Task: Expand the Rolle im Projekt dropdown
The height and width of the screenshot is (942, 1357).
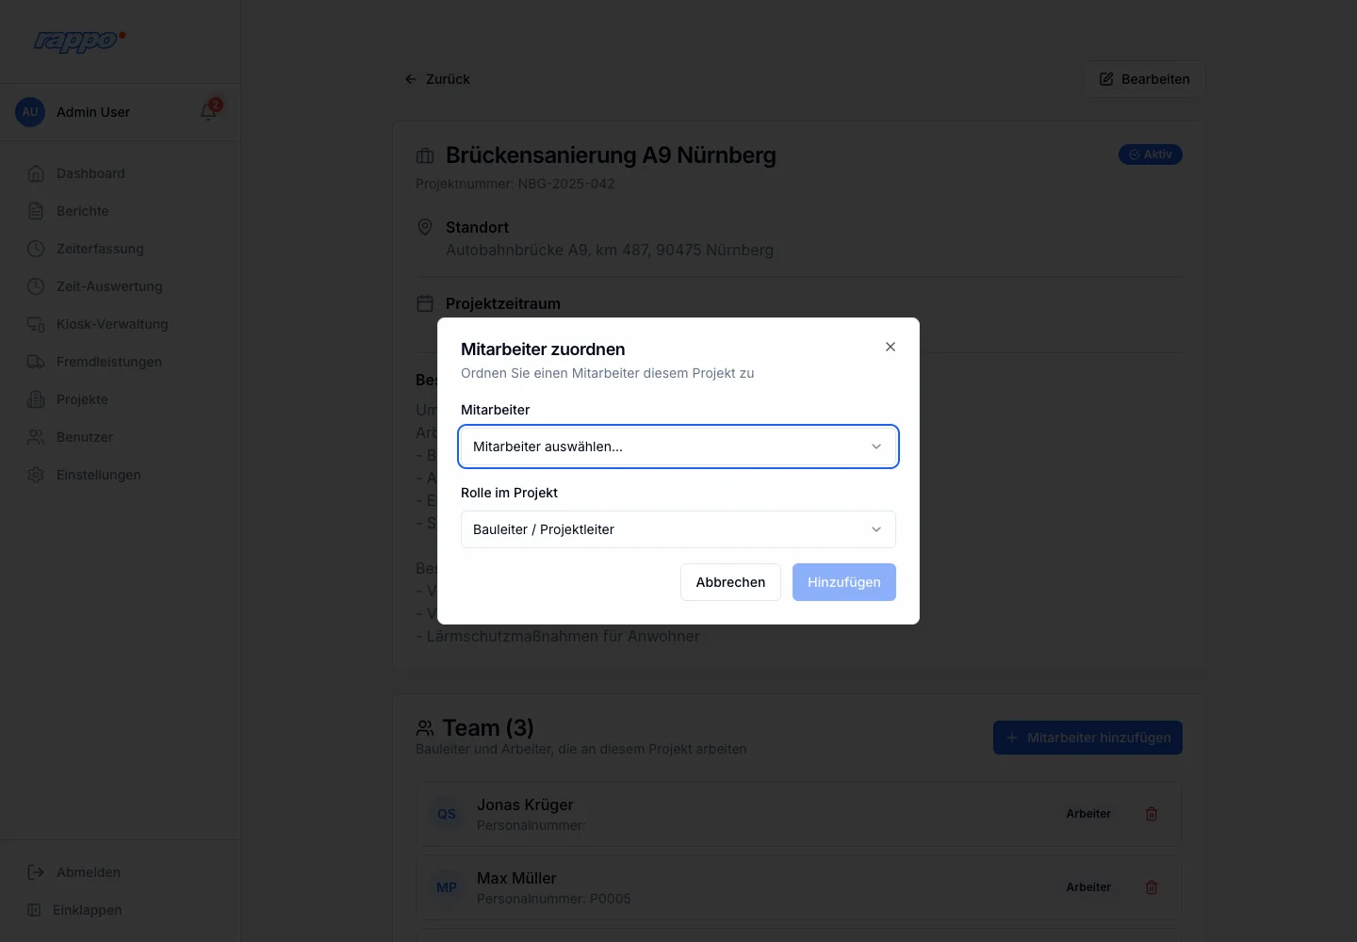Action: pos(678,529)
